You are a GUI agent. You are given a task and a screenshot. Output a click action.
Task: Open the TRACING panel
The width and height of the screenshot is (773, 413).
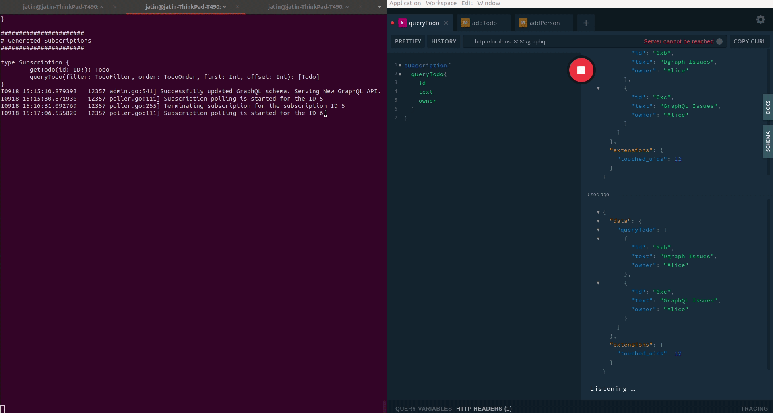[x=754, y=409]
